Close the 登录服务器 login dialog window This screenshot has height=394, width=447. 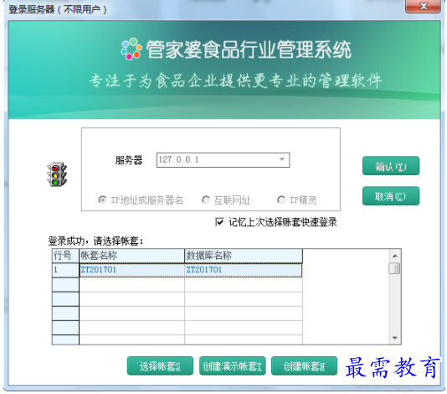pyautogui.click(x=423, y=6)
